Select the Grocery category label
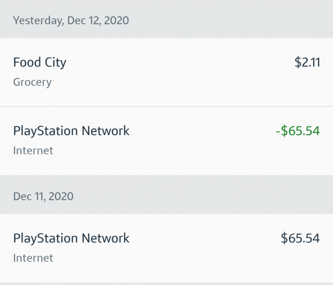Image resolution: width=333 pixels, height=285 pixels. [x=32, y=82]
